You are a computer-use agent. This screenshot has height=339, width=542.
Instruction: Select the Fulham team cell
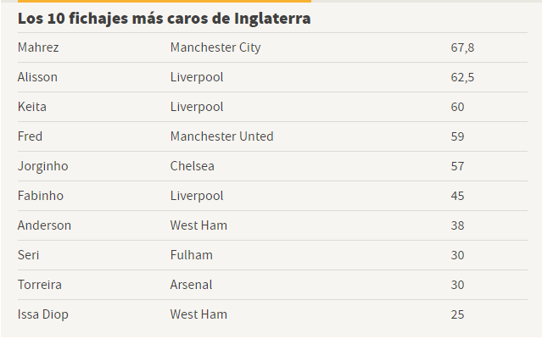(192, 255)
